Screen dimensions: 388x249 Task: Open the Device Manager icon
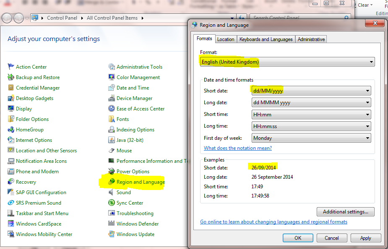click(112, 98)
